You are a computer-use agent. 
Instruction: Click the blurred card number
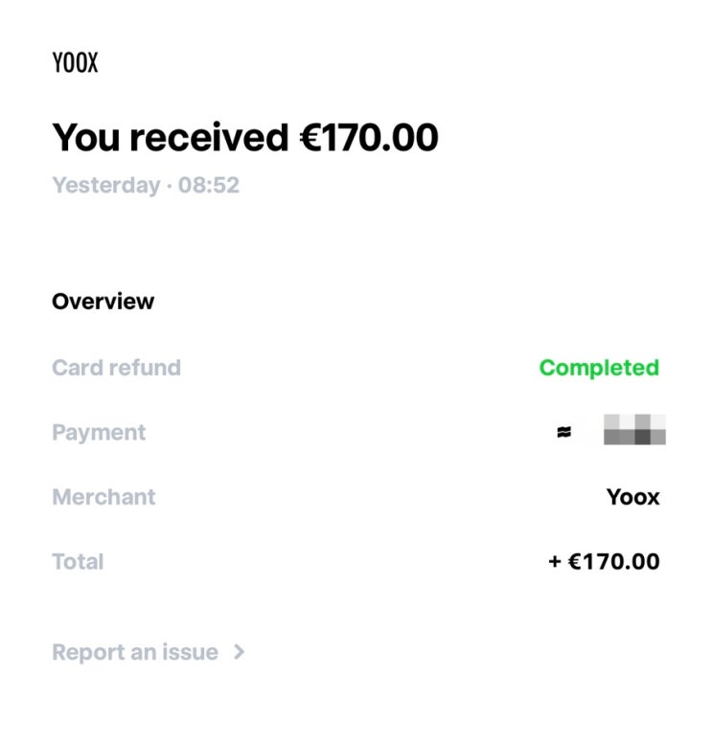pyautogui.click(x=634, y=431)
